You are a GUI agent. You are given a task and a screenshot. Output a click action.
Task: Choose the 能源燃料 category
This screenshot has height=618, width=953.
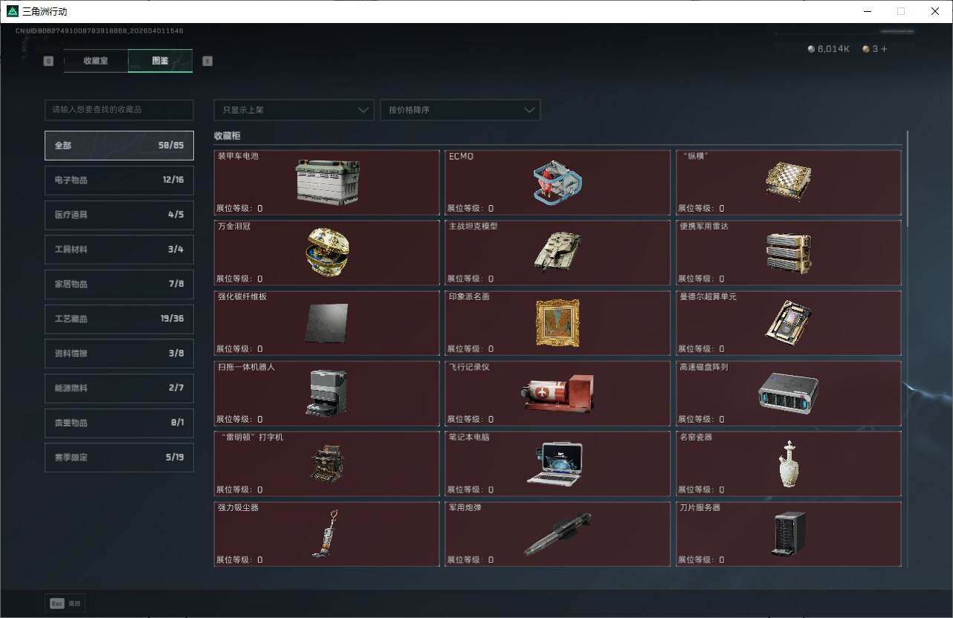click(x=119, y=388)
